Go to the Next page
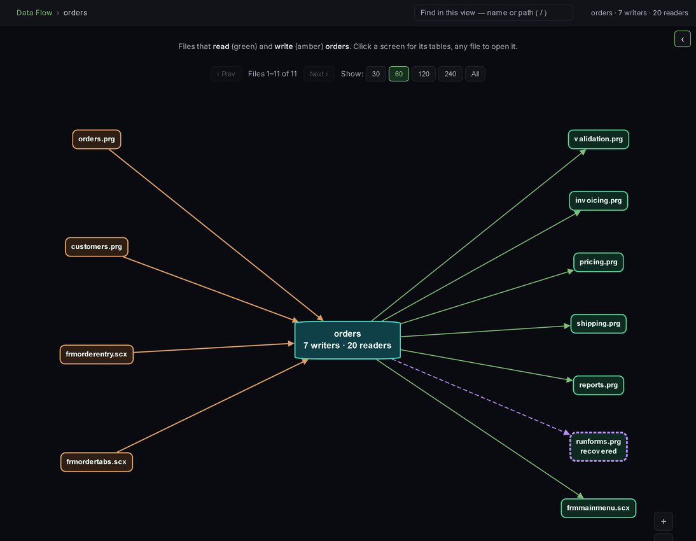The height and width of the screenshot is (541, 696). pos(319,74)
